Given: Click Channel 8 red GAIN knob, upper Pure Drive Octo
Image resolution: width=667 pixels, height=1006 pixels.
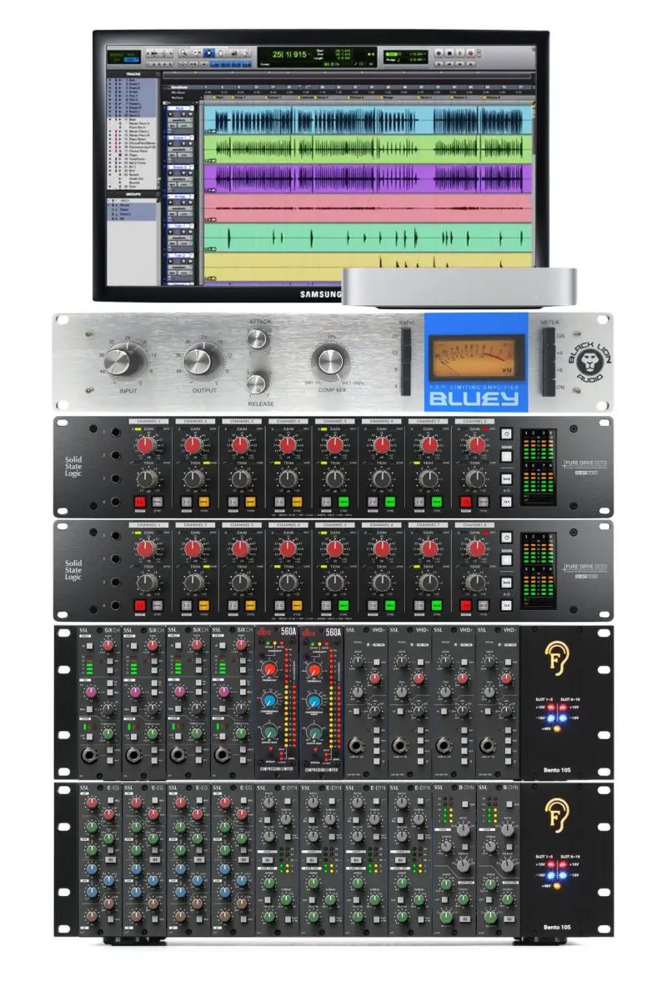Looking at the screenshot, I should pyautogui.click(x=476, y=446).
